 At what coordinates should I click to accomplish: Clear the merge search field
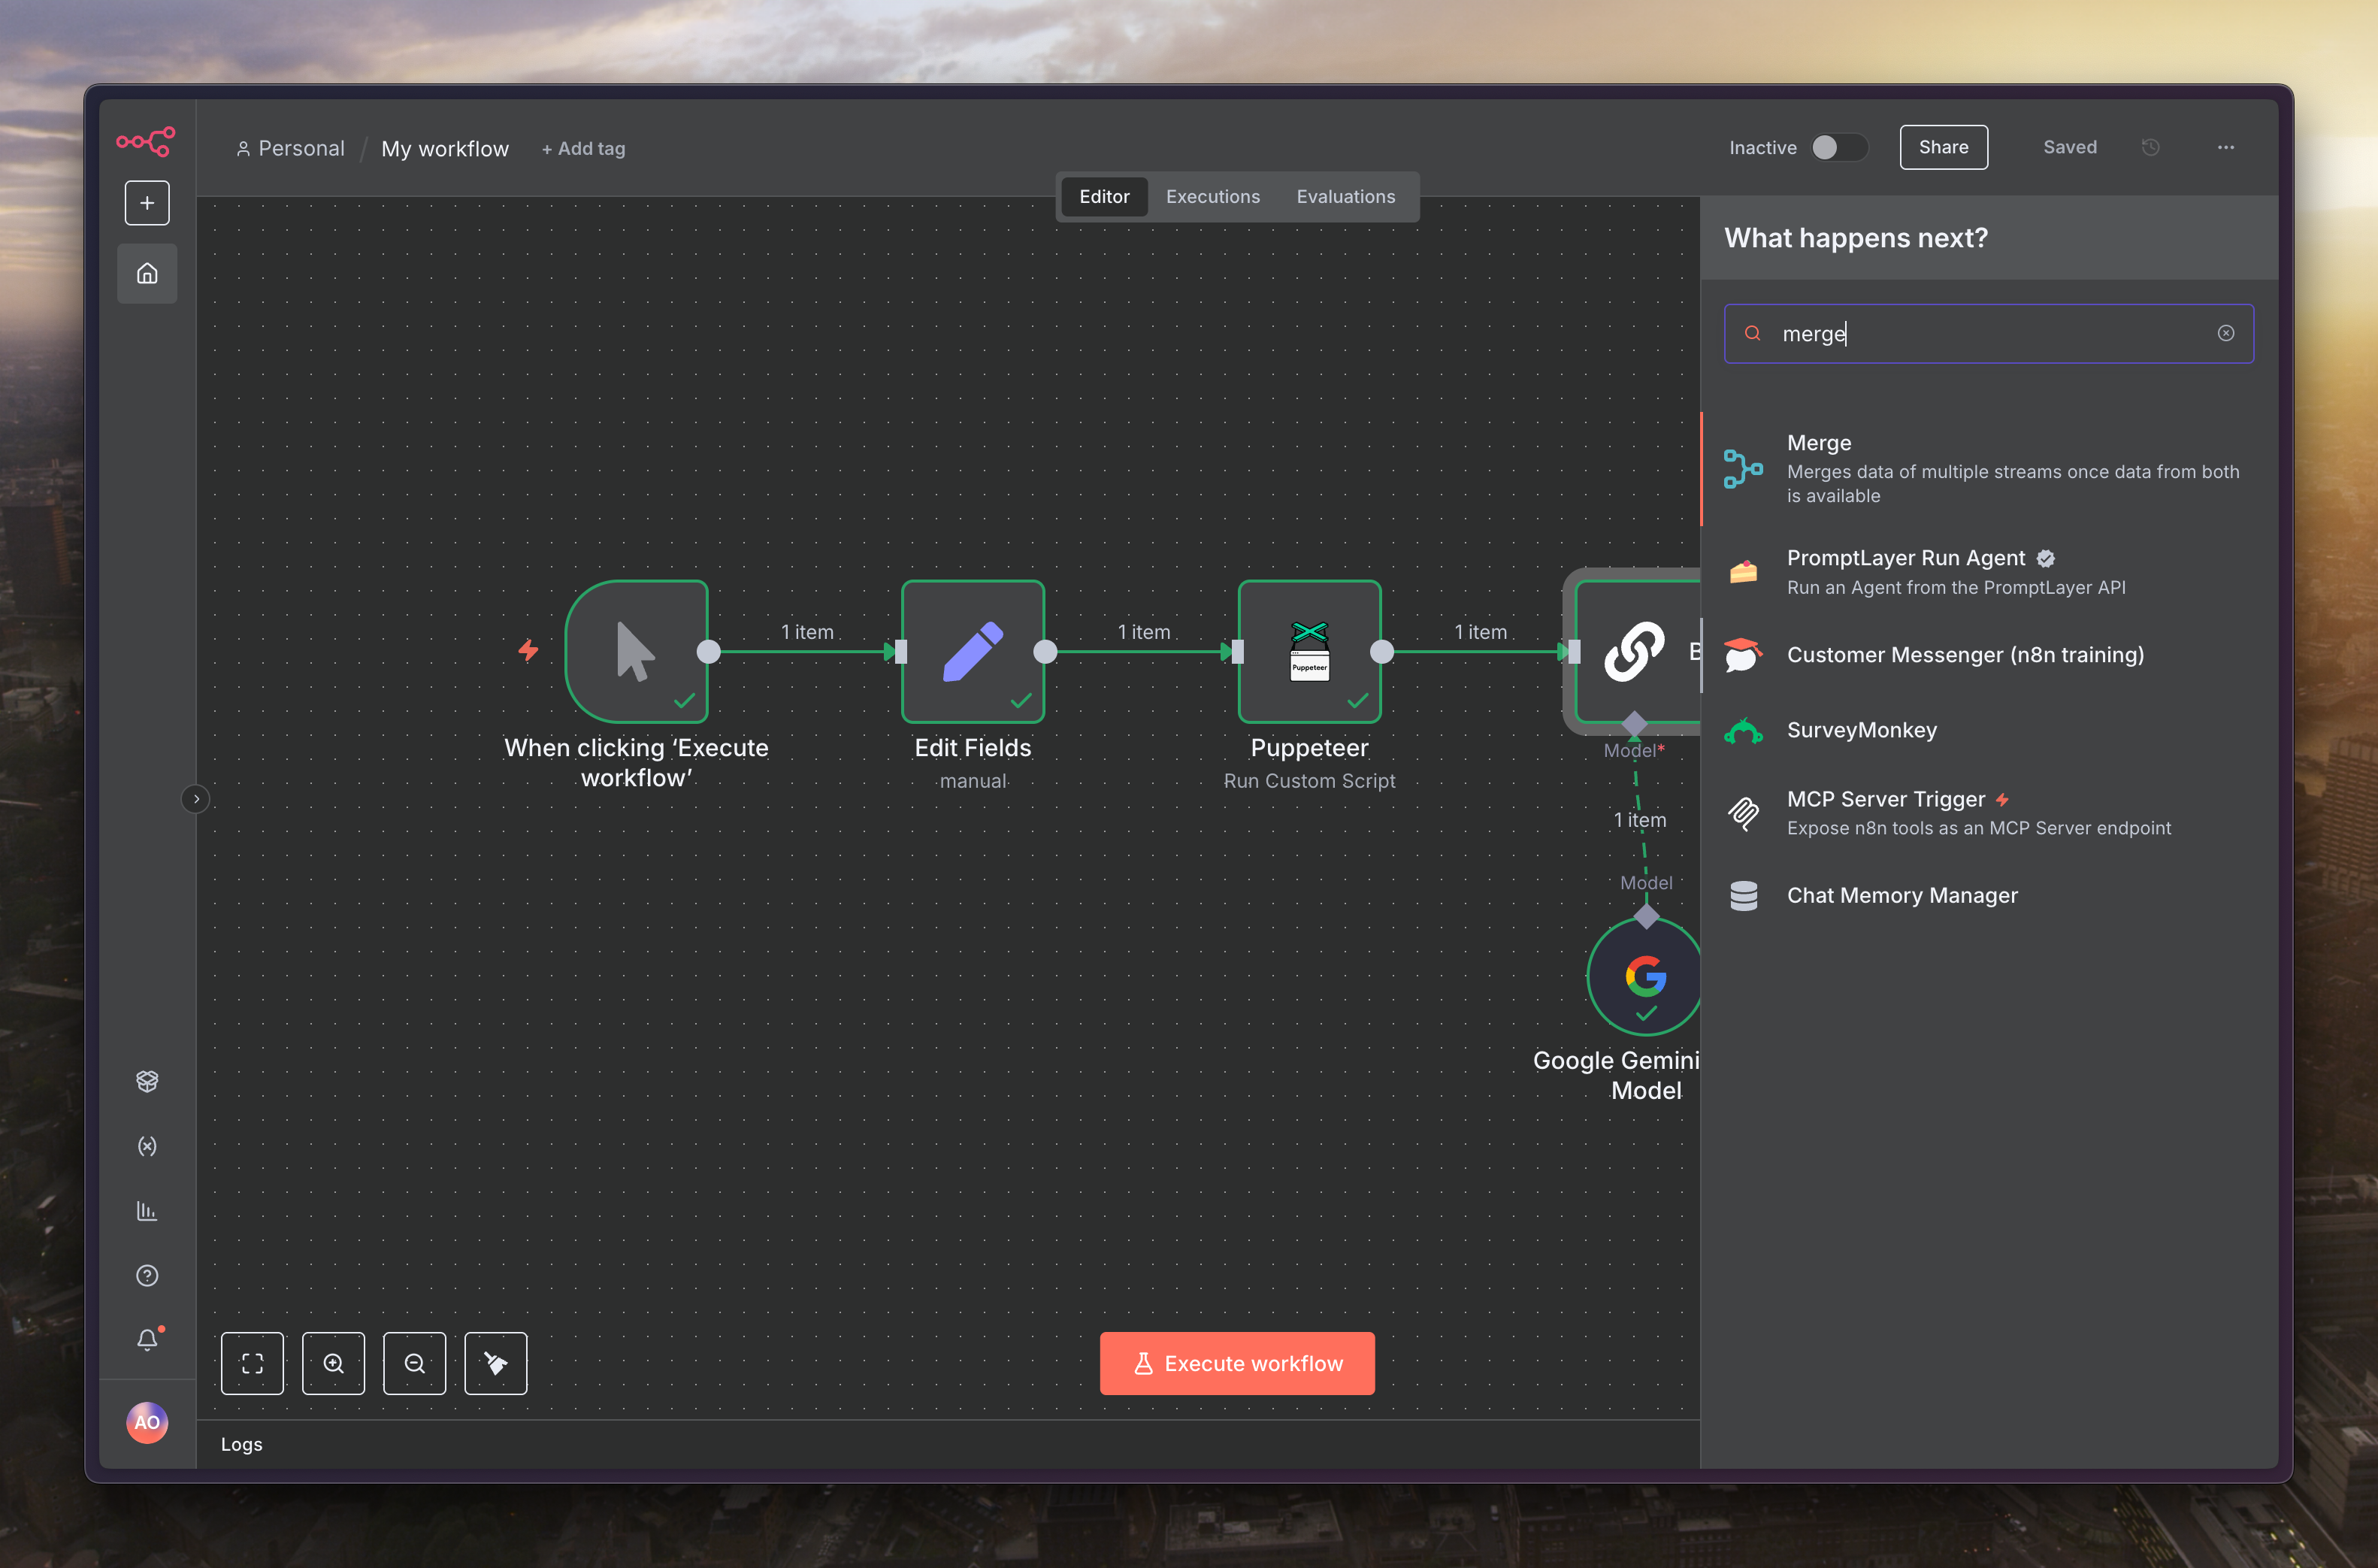[x=2225, y=333]
